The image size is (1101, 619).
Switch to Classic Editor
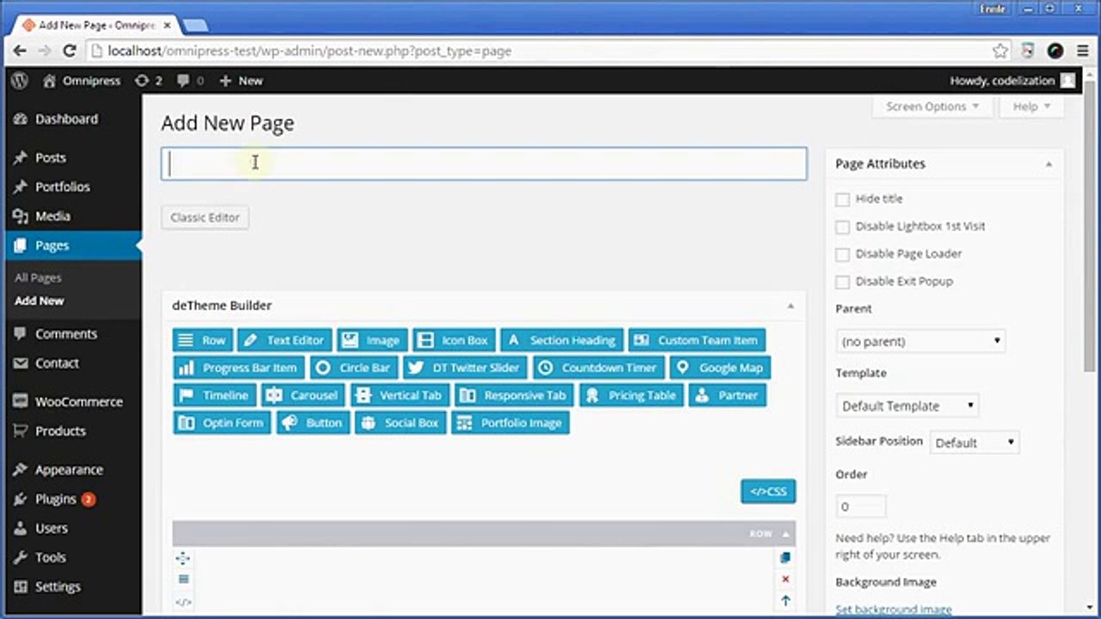(x=205, y=218)
